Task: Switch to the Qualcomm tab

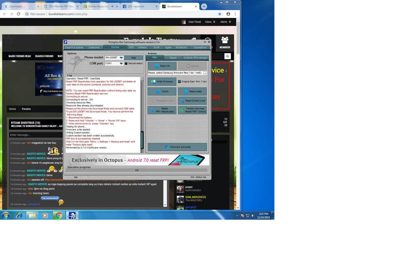Action: (x=94, y=48)
